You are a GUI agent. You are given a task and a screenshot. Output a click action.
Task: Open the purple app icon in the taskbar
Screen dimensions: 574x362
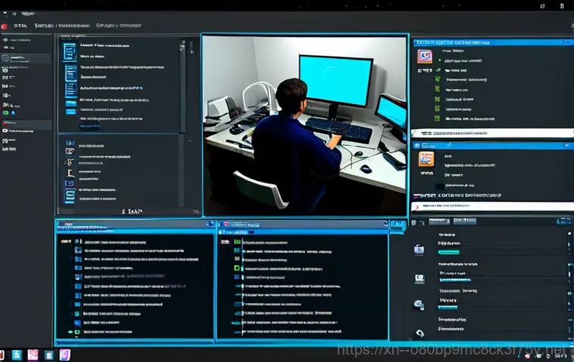[65, 354]
